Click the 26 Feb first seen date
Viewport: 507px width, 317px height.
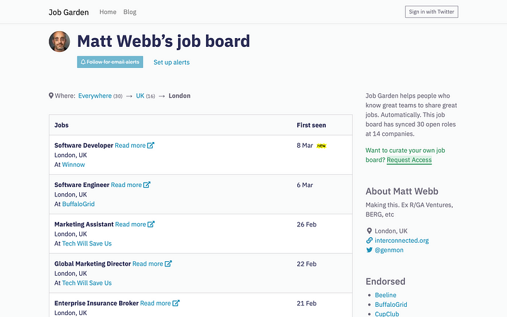tap(307, 224)
